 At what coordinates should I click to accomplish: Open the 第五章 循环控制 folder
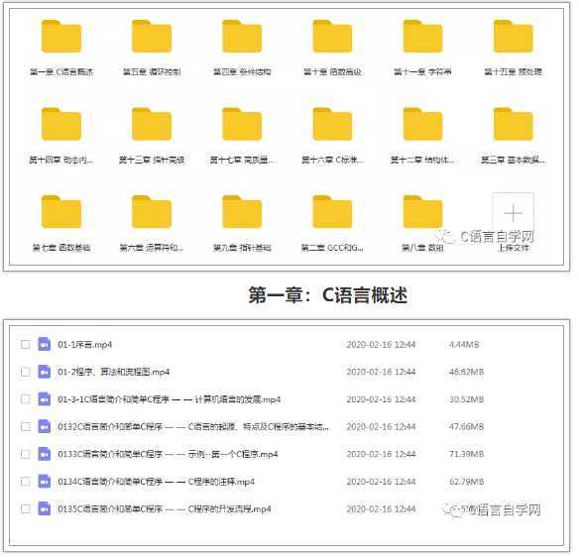pos(152,37)
